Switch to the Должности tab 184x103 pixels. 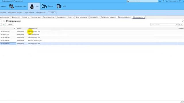pos(15,17)
